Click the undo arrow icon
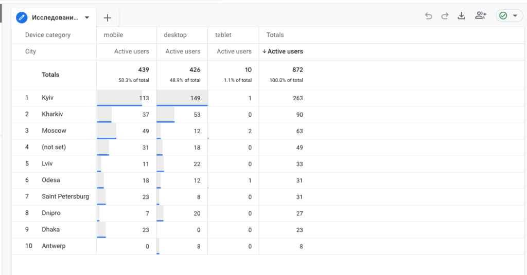Image resolution: width=527 pixels, height=275 pixels. (x=429, y=16)
